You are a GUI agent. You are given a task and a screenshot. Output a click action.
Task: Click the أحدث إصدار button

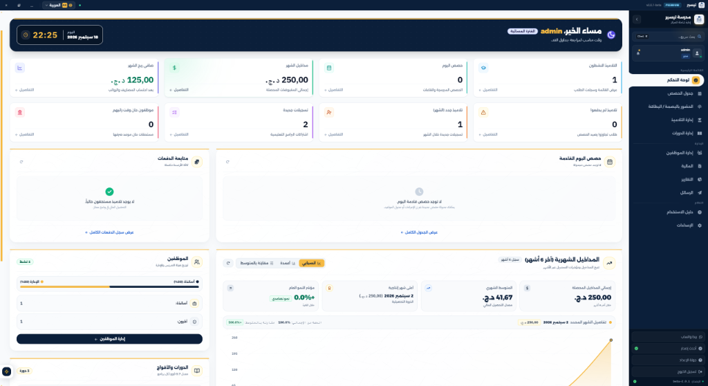coord(669,349)
